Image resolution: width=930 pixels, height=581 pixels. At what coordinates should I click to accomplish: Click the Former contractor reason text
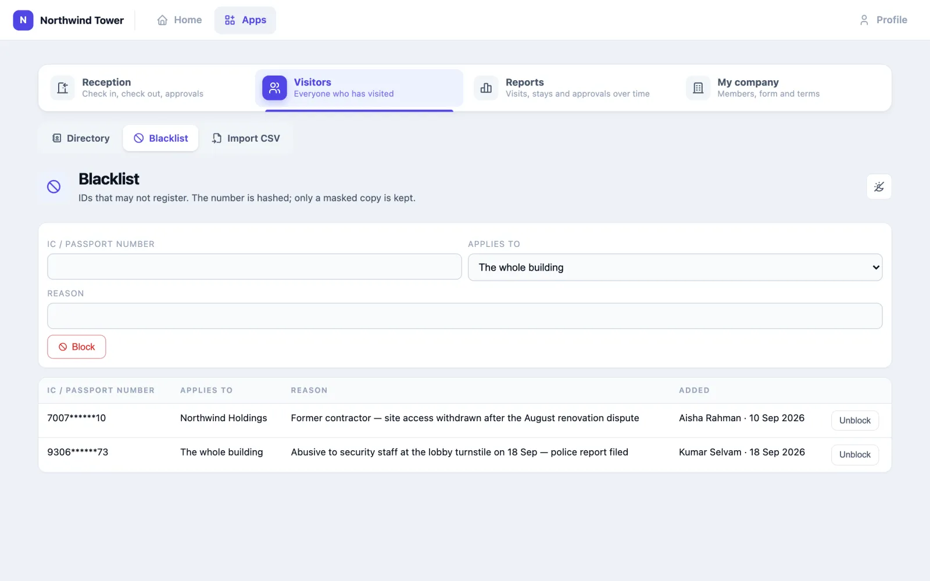tap(465, 418)
